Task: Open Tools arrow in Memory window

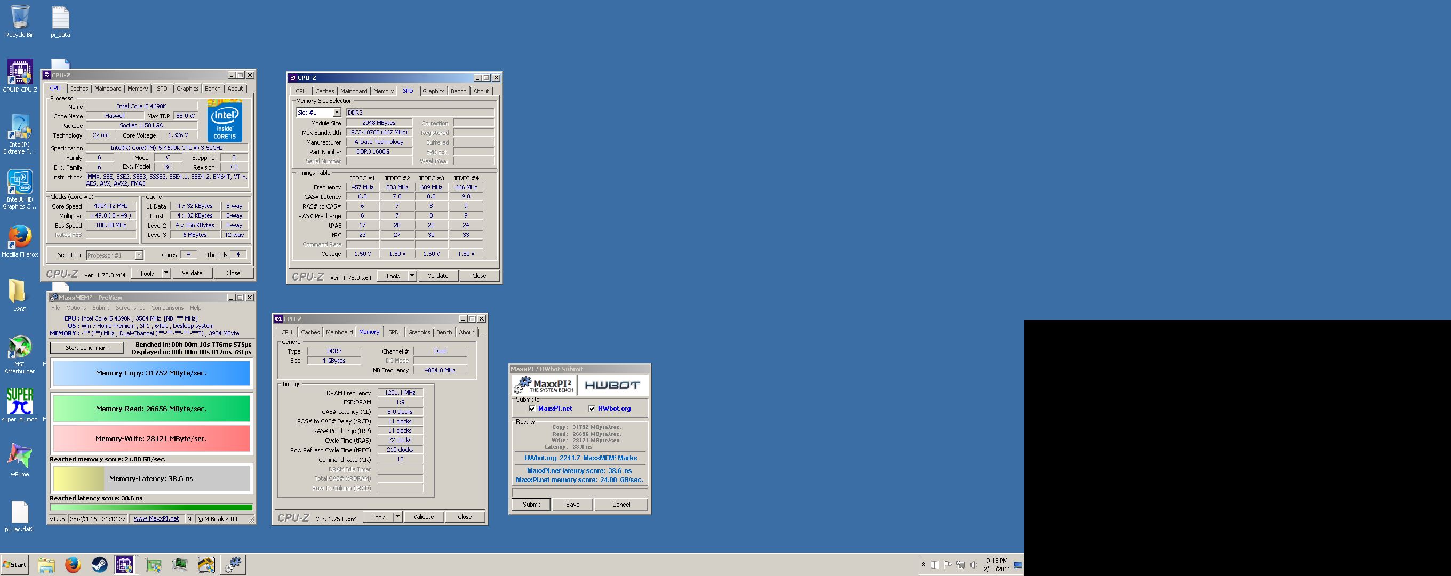Action: tap(397, 517)
